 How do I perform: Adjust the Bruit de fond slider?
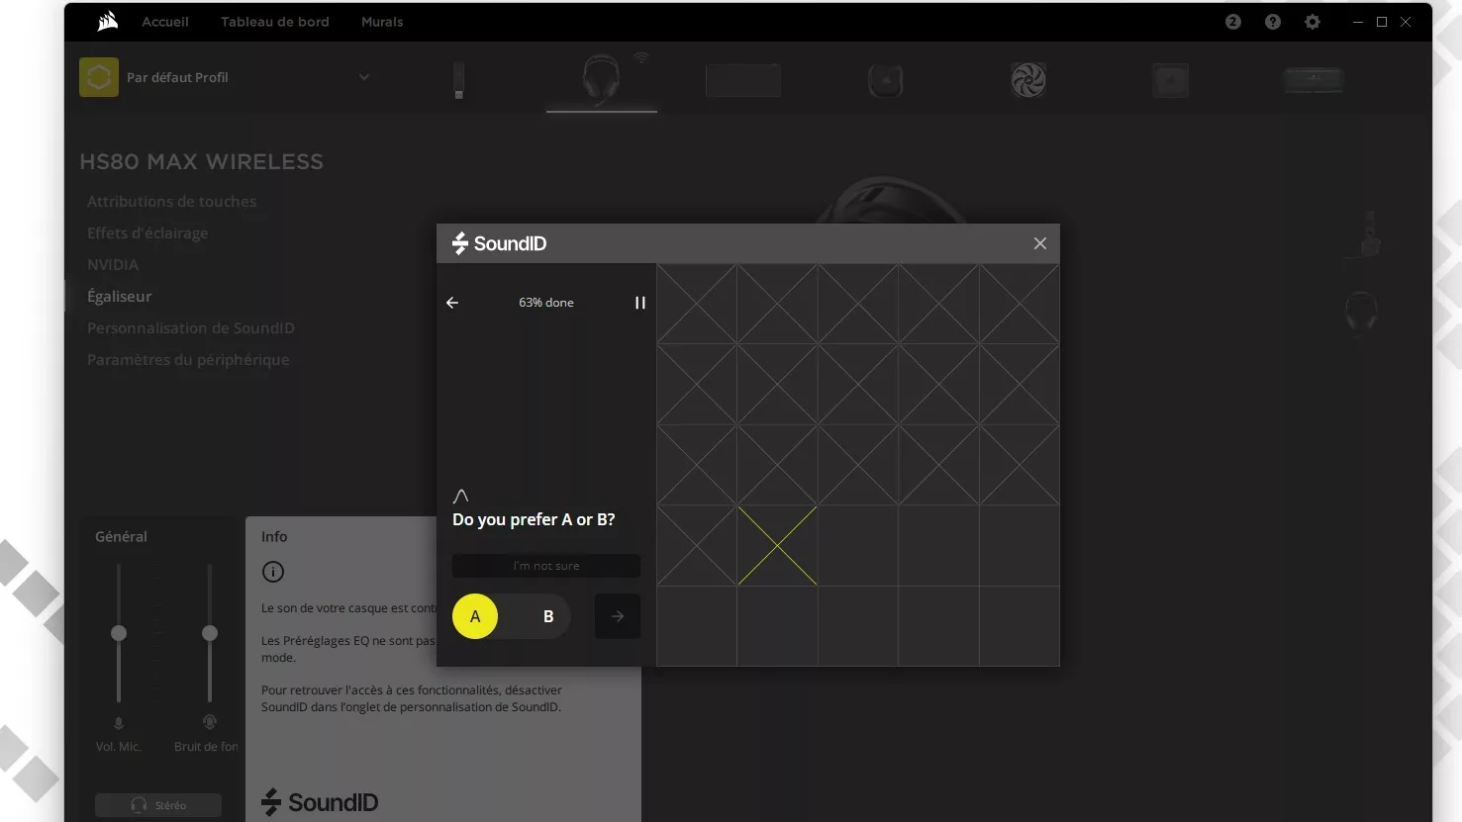coord(210,633)
